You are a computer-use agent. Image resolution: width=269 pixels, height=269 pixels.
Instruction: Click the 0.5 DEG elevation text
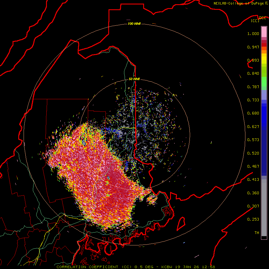[x=144, y=267]
